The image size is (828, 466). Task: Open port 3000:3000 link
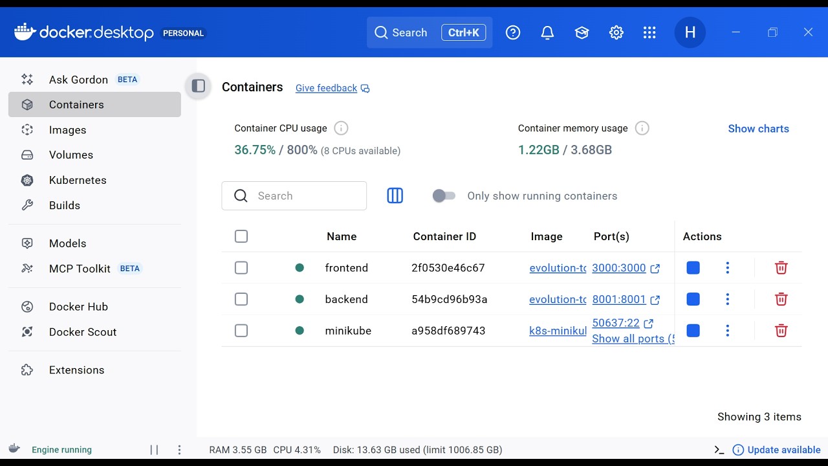pos(626,268)
